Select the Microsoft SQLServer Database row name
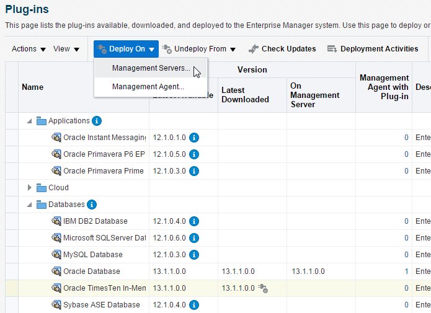This screenshot has height=313, width=431. (104, 238)
